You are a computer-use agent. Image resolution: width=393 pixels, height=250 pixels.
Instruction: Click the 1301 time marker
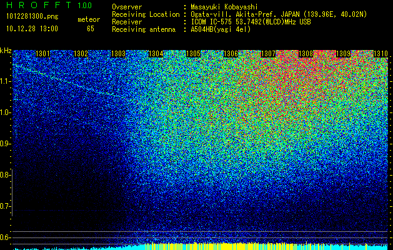(43, 54)
